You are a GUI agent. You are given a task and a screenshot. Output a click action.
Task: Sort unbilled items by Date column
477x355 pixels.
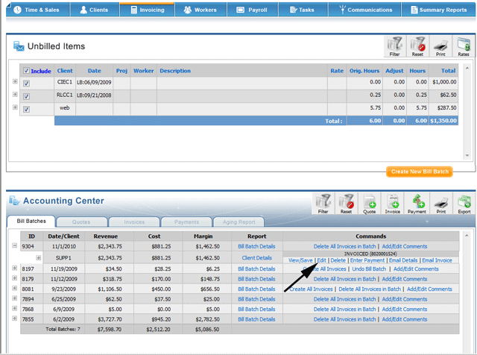[95, 71]
